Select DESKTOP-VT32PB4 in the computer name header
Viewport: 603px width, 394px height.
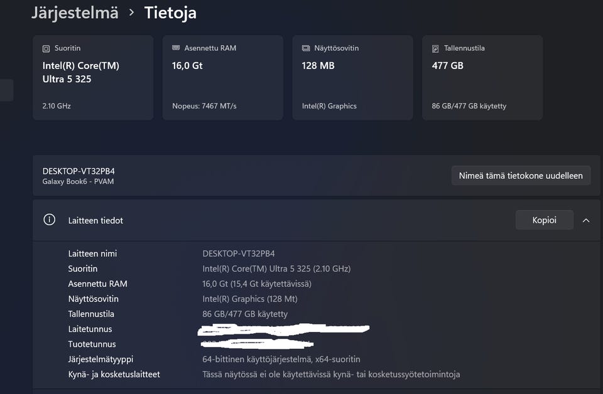(79, 171)
